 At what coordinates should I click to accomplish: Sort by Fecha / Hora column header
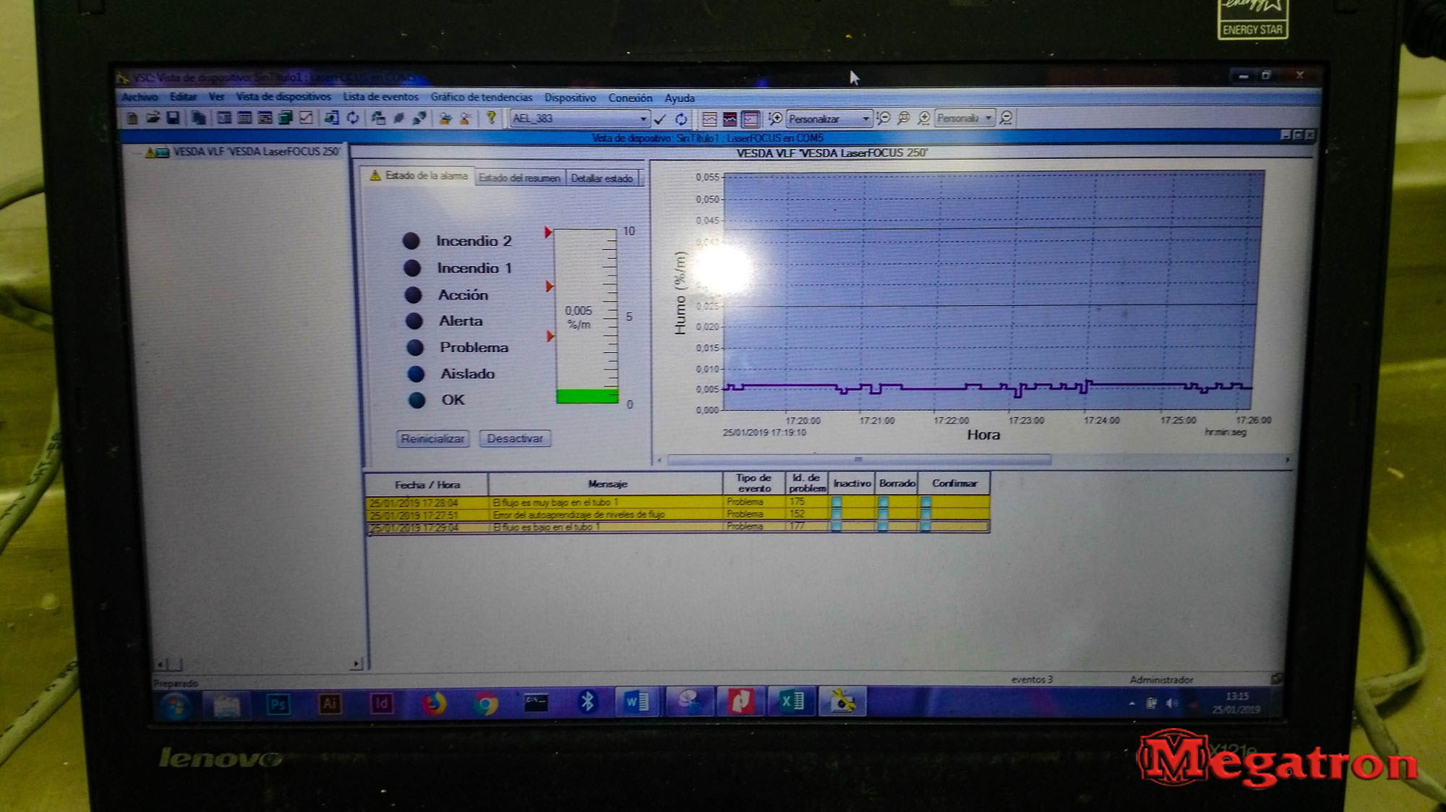coord(427,484)
